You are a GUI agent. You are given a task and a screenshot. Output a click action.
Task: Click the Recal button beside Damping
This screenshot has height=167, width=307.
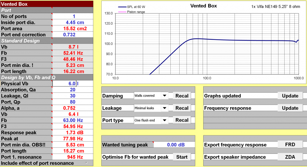[x=182, y=96]
